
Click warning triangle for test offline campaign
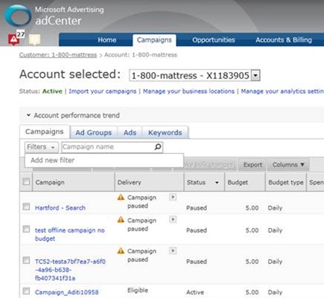(x=121, y=220)
